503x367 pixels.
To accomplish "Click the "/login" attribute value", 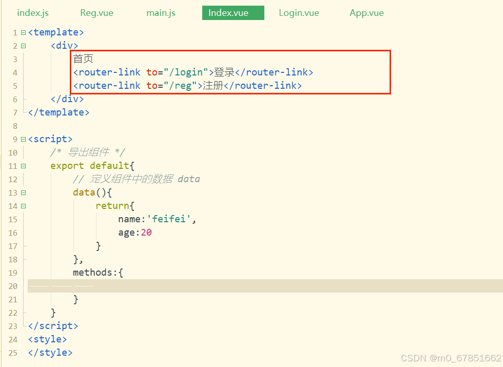I will point(186,72).
